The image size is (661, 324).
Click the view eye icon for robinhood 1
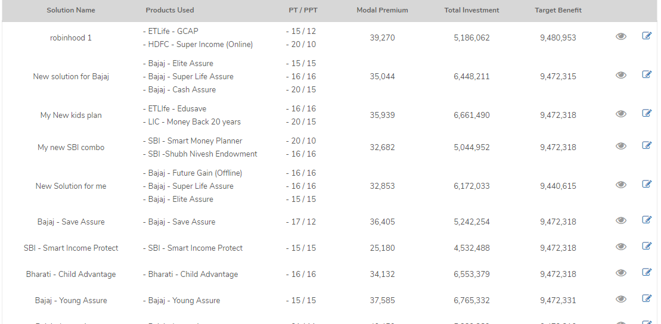621,37
